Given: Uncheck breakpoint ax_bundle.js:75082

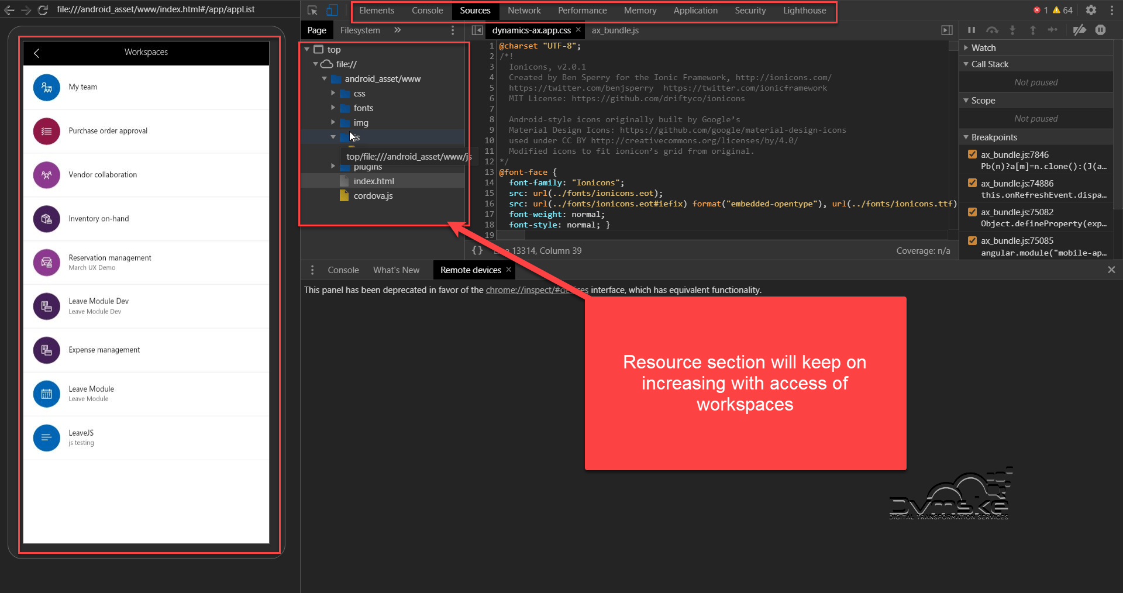Looking at the screenshot, I should click(972, 212).
